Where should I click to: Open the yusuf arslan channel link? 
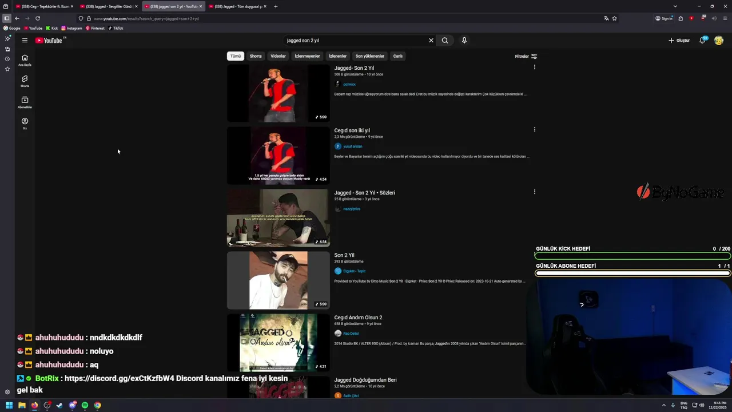tap(352, 146)
